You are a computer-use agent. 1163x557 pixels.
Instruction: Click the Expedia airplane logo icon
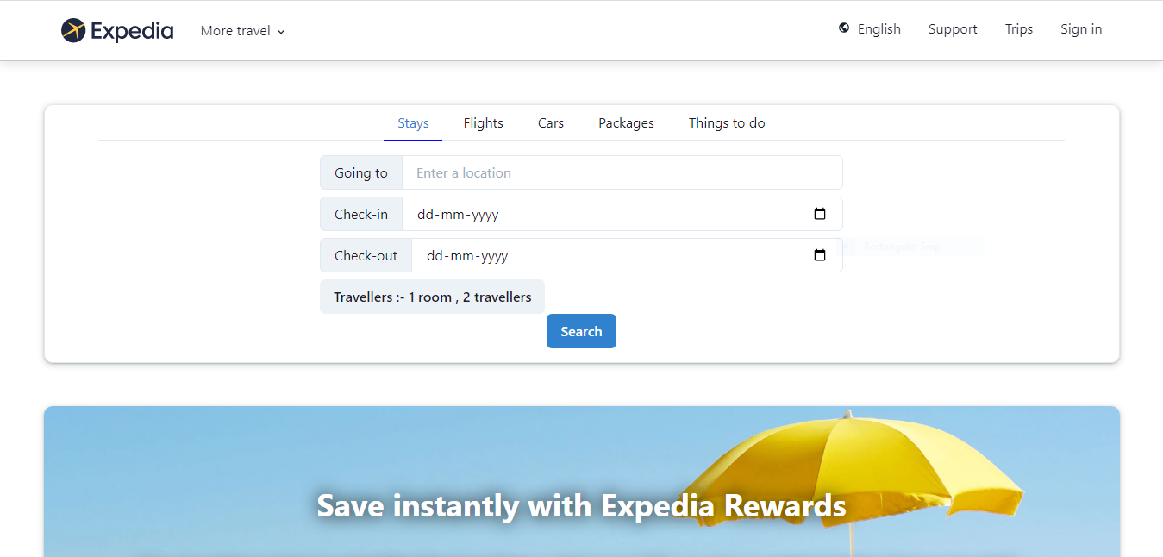73,30
